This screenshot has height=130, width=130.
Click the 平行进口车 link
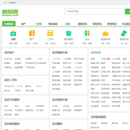(9, 86)
